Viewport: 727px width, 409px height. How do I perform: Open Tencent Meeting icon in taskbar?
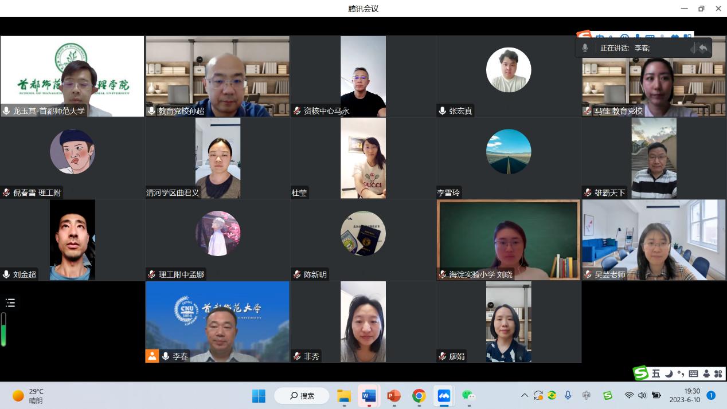(x=444, y=396)
